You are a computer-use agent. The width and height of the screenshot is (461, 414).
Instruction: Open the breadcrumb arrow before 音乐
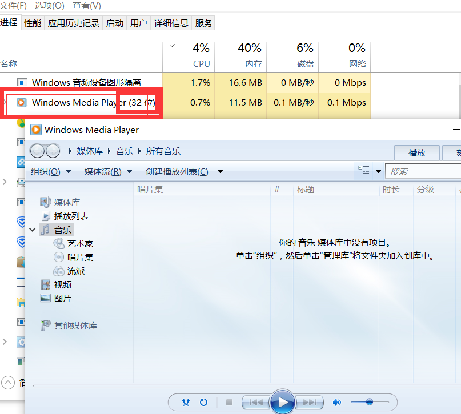coord(109,151)
